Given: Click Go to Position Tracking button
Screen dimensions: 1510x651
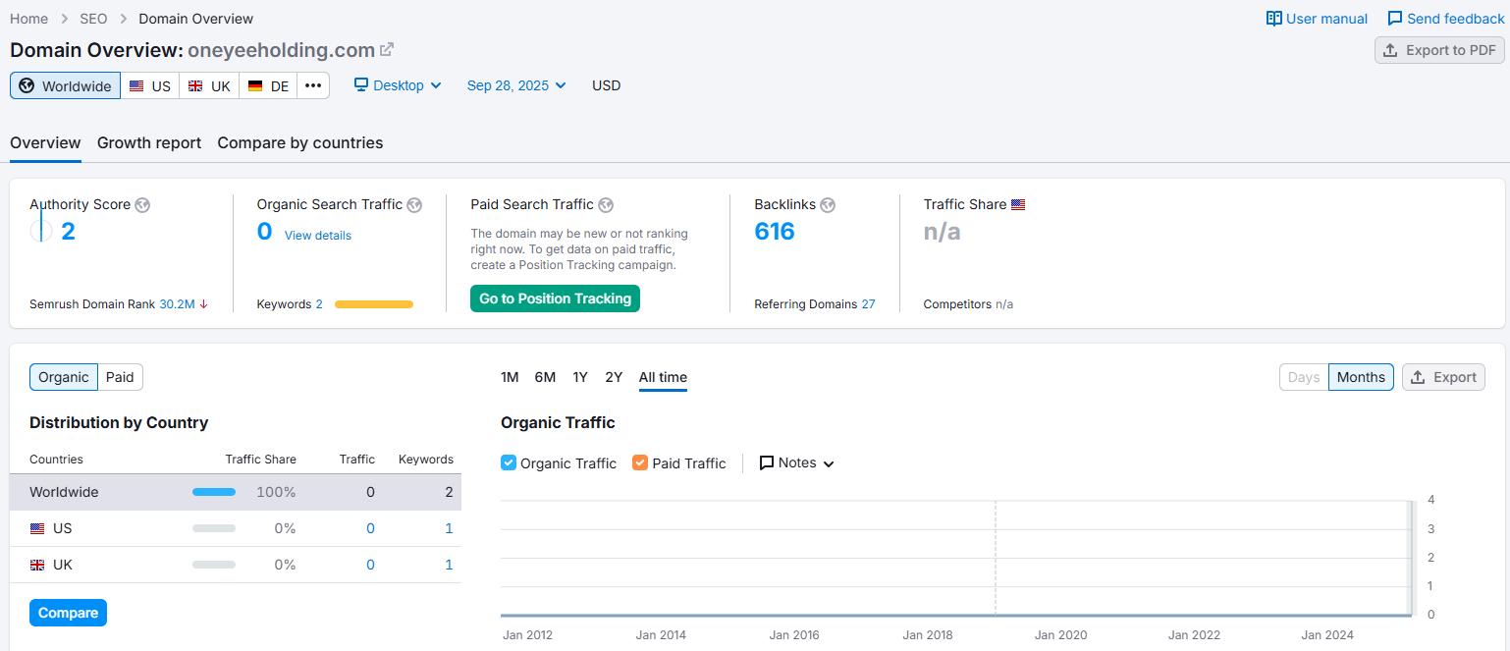Looking at the screenshot, I should [x=555, y=298].
